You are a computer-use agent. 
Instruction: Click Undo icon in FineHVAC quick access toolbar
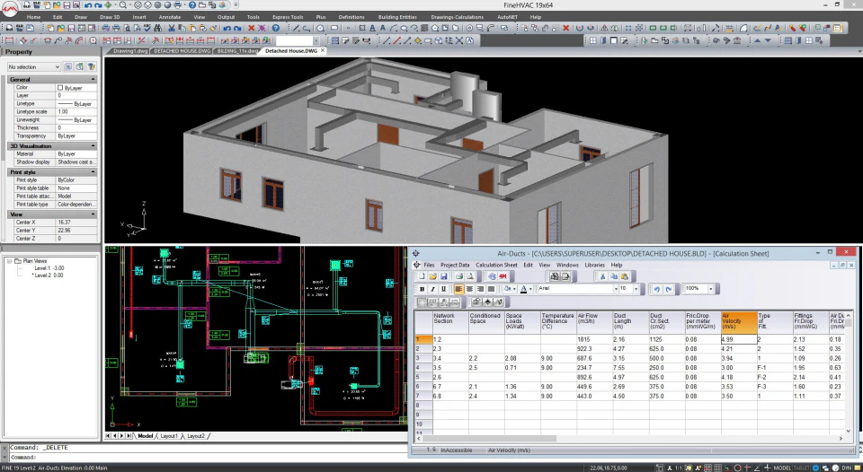[x=88, y=5]
